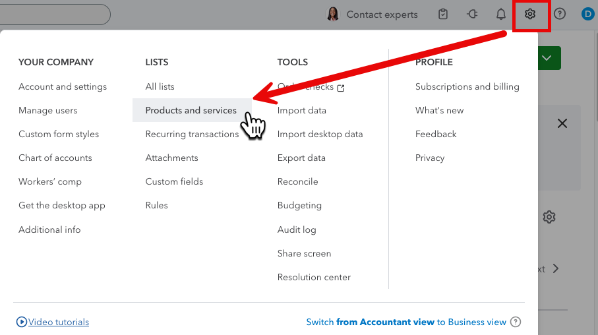598x335 pixels.
Task: Select Import data
Action: 302,111
